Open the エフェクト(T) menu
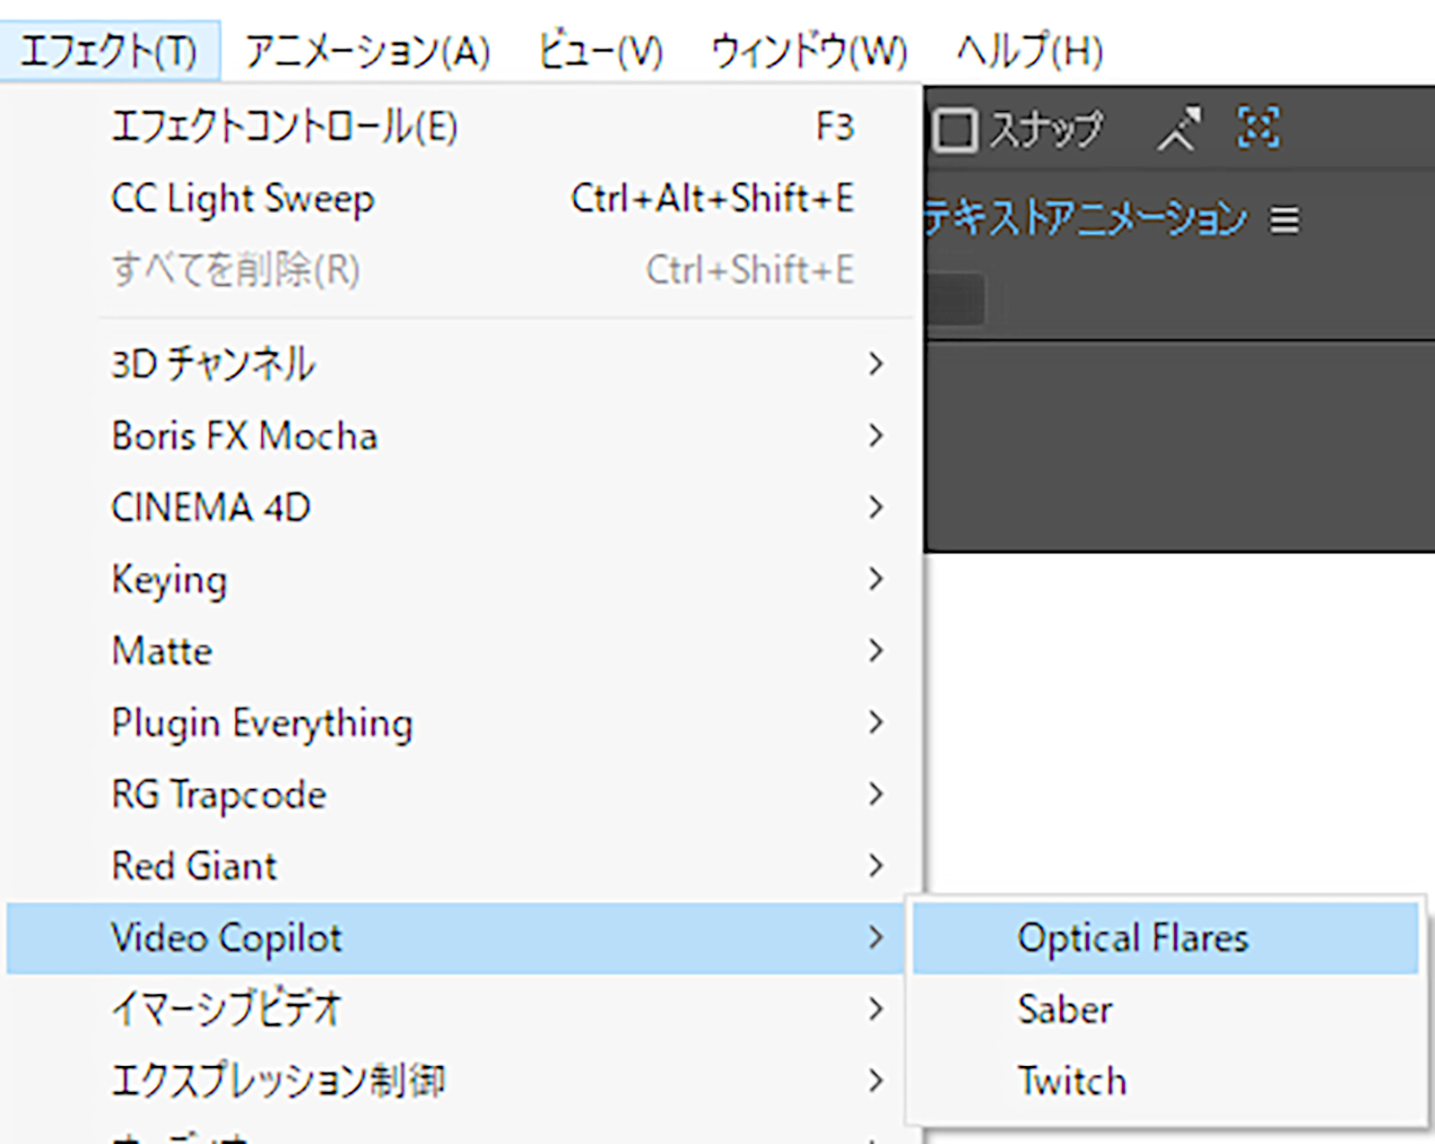 [x=109, y=51]
